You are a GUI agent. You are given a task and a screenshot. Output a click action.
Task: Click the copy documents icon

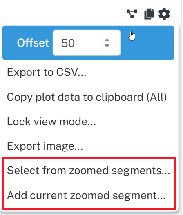click(x=149, y=14)
